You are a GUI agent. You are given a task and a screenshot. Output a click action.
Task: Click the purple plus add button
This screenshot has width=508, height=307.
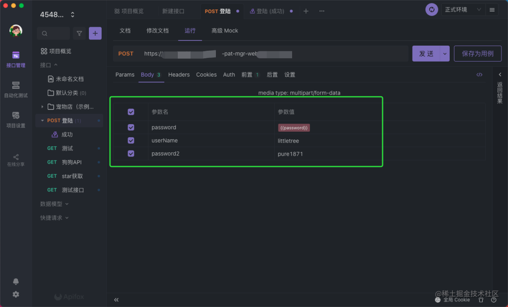(95, 33)
